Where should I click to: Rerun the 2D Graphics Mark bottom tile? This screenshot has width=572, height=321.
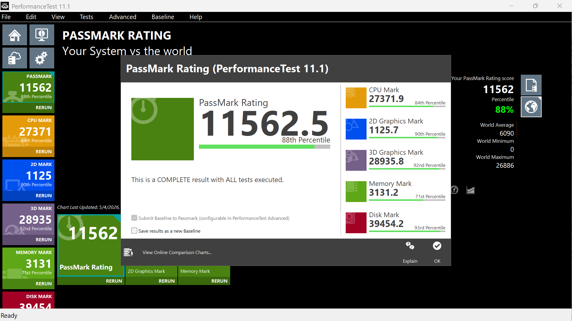(166, 281)
